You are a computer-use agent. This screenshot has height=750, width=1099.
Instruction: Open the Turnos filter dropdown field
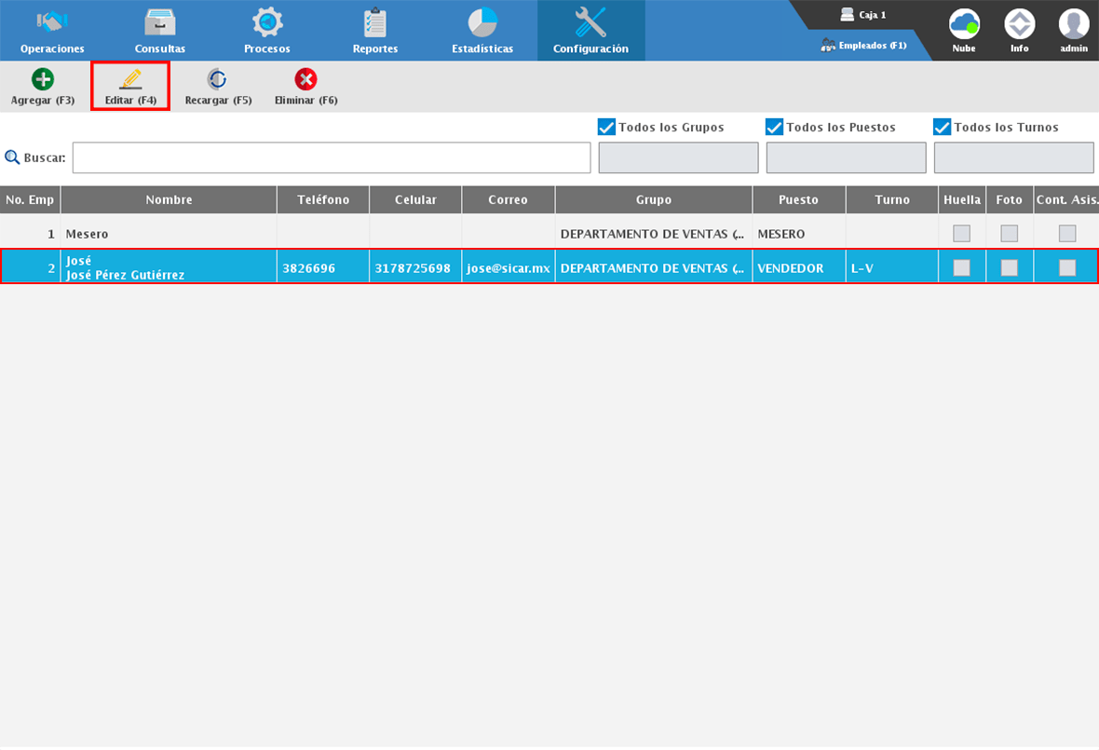coord(1013,158)
